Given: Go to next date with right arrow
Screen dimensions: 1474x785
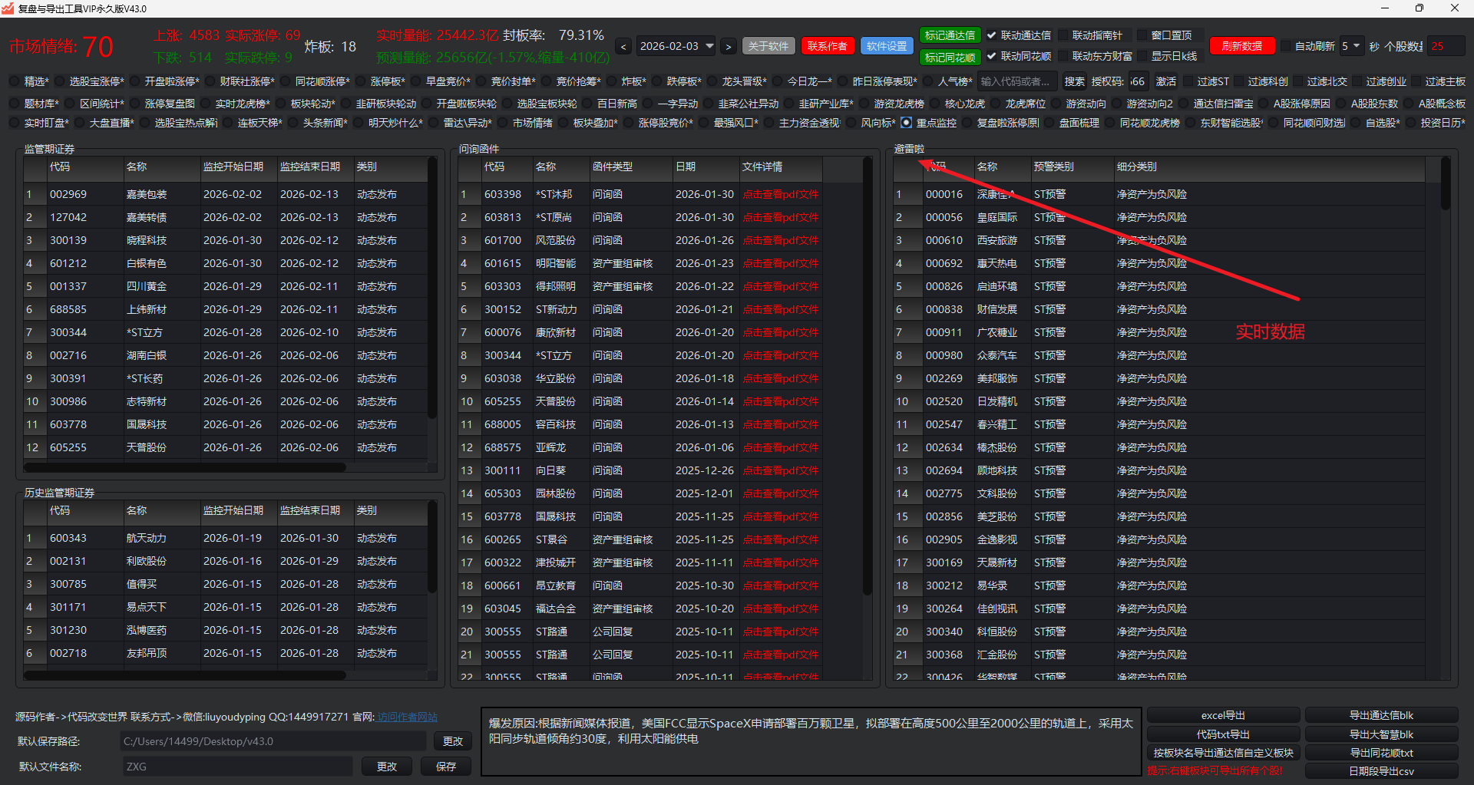Looking at the screenshot, I should [x=729, y=47].
